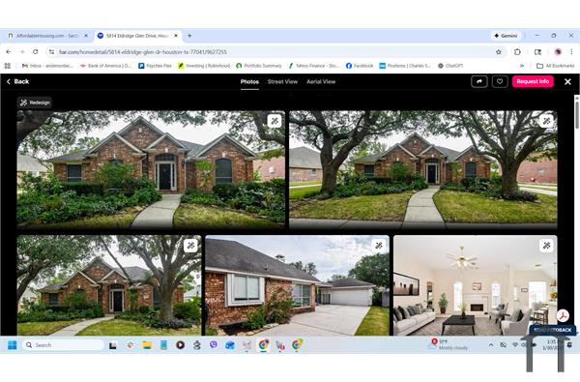
Task: Switch to the Street View tab
Action: [282, 82]
